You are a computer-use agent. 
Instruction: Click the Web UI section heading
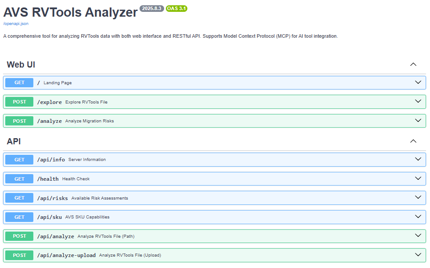tap(21, 64)
